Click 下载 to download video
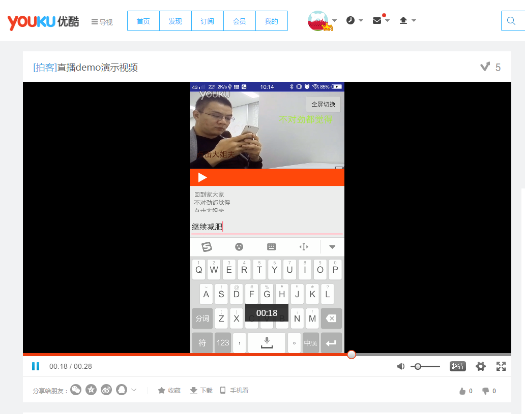 201,390
